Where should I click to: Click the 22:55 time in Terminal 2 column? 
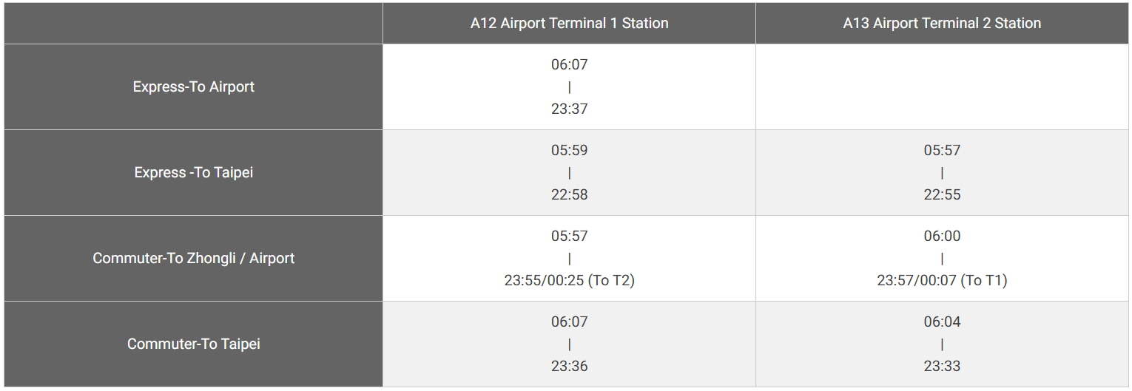tap(942, 194)
